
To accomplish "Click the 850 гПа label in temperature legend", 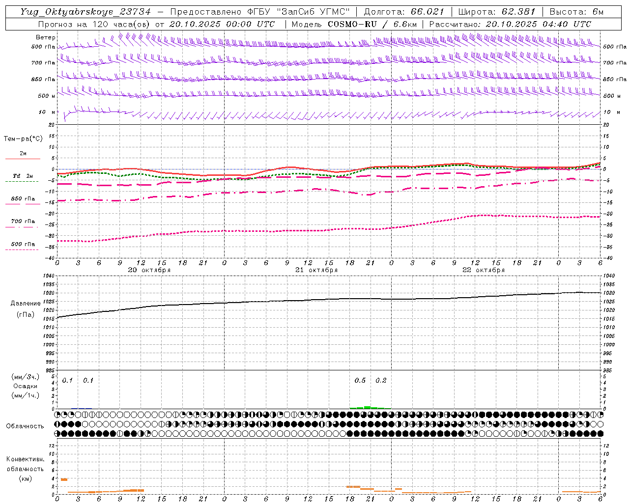I will click(23, 199).
